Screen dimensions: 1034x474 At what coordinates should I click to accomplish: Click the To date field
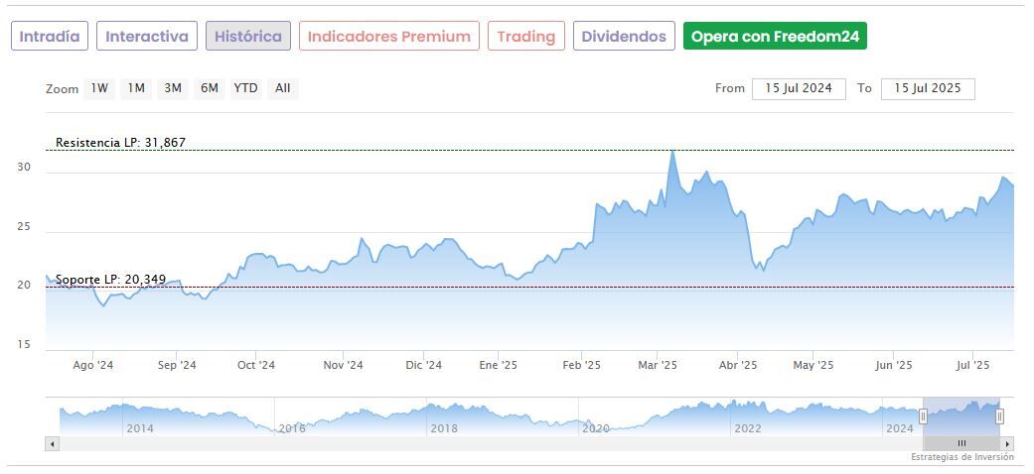928,88
